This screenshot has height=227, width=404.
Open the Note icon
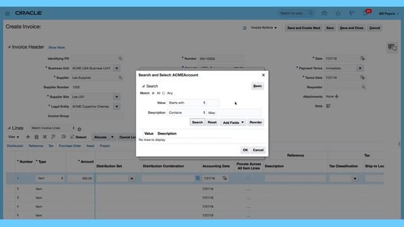328,106
